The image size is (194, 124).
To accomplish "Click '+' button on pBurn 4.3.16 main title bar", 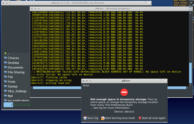I will 7,3.
